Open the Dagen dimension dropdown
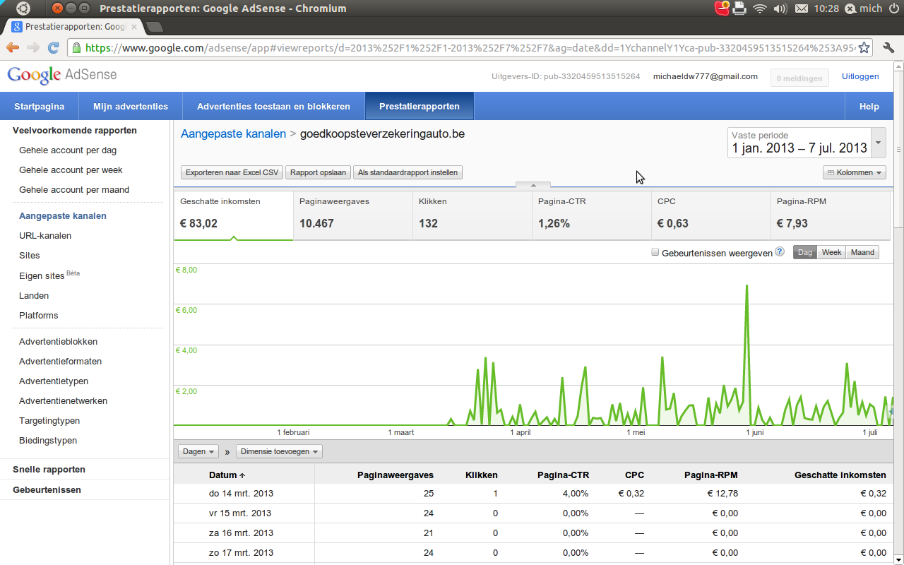 pyautogui.click(x=197, y=451)
